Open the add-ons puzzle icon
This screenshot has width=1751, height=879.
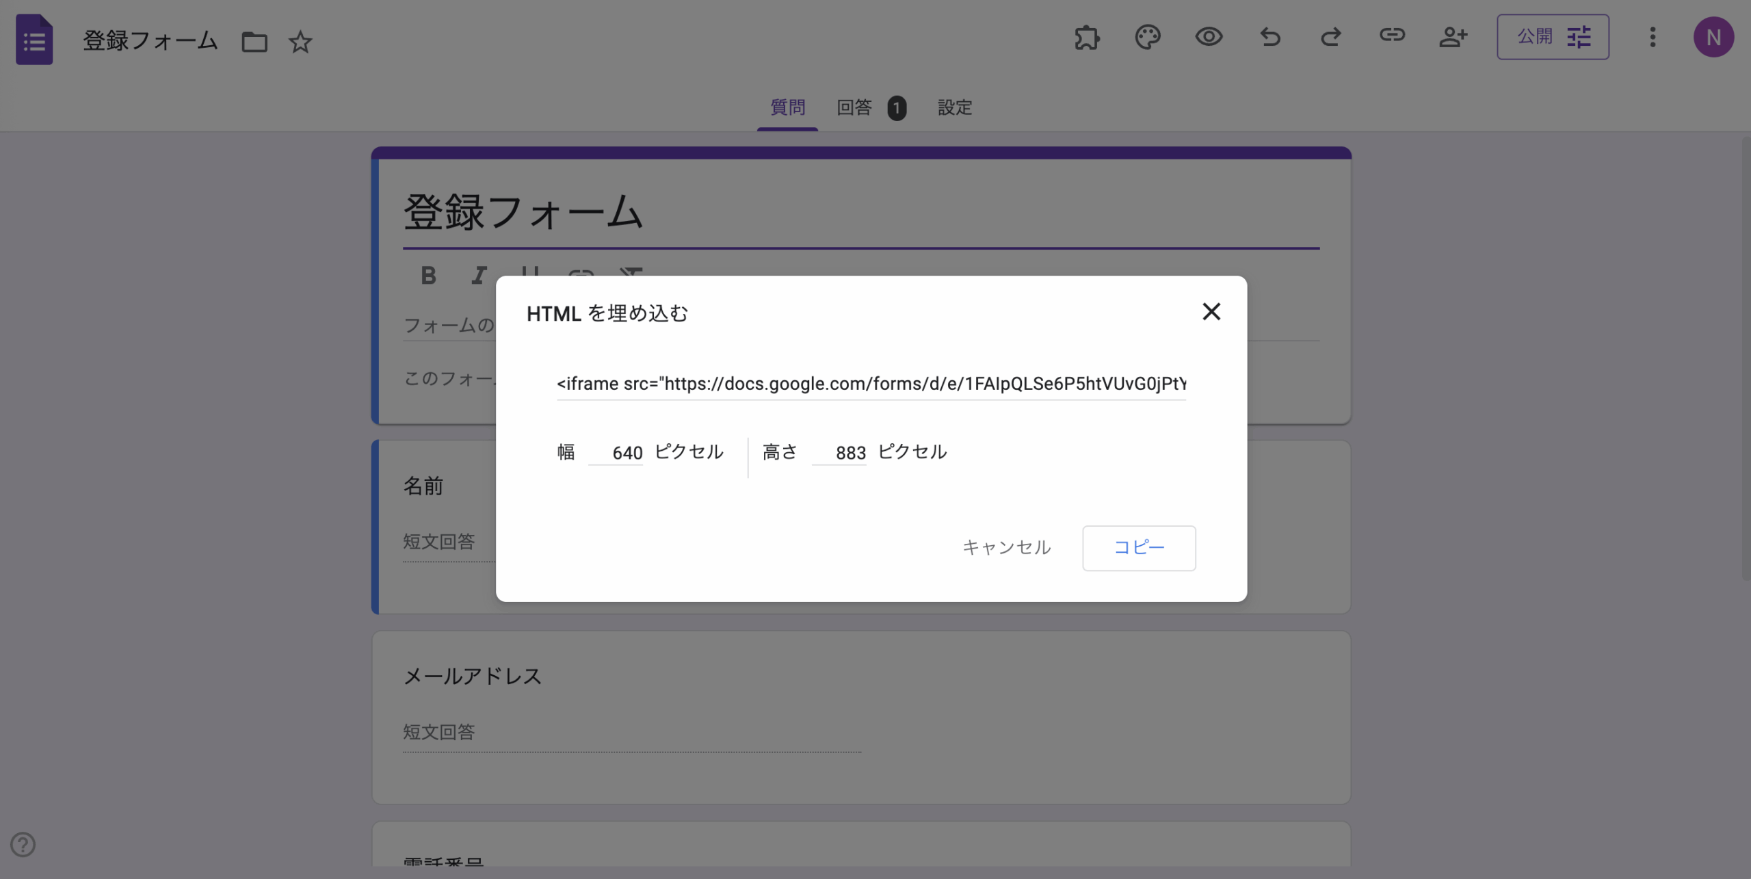(1087, 38)
